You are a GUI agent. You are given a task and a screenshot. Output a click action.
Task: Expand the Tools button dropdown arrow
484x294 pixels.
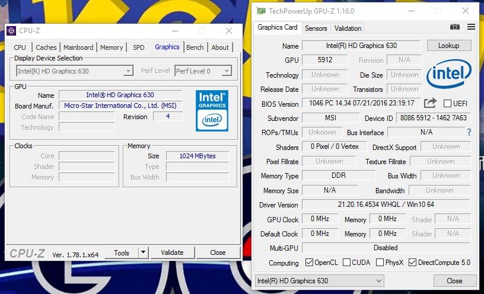pos(143,253)
